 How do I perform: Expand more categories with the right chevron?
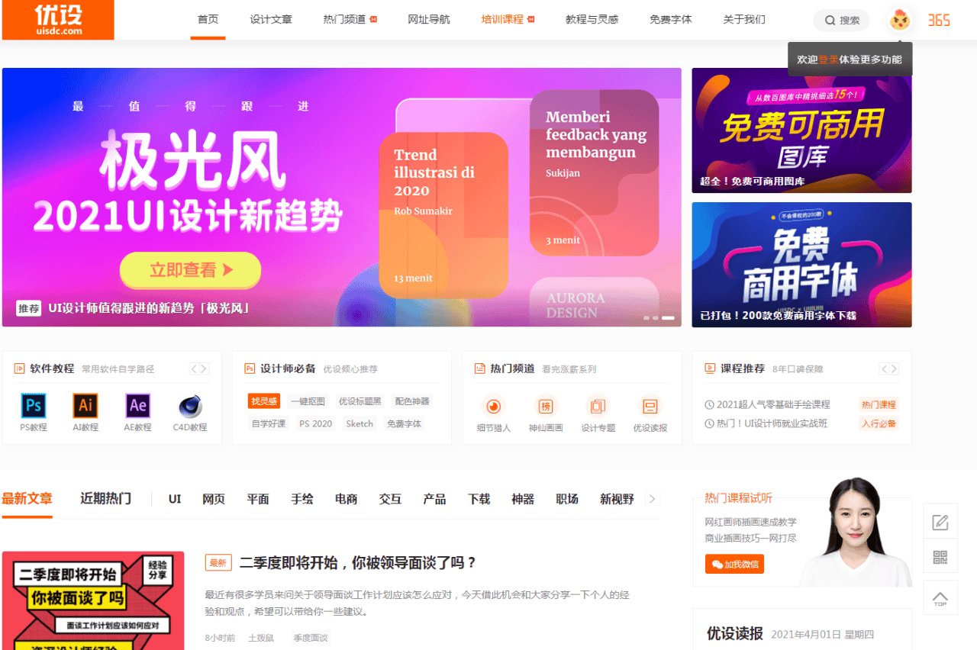pos(652,499)
